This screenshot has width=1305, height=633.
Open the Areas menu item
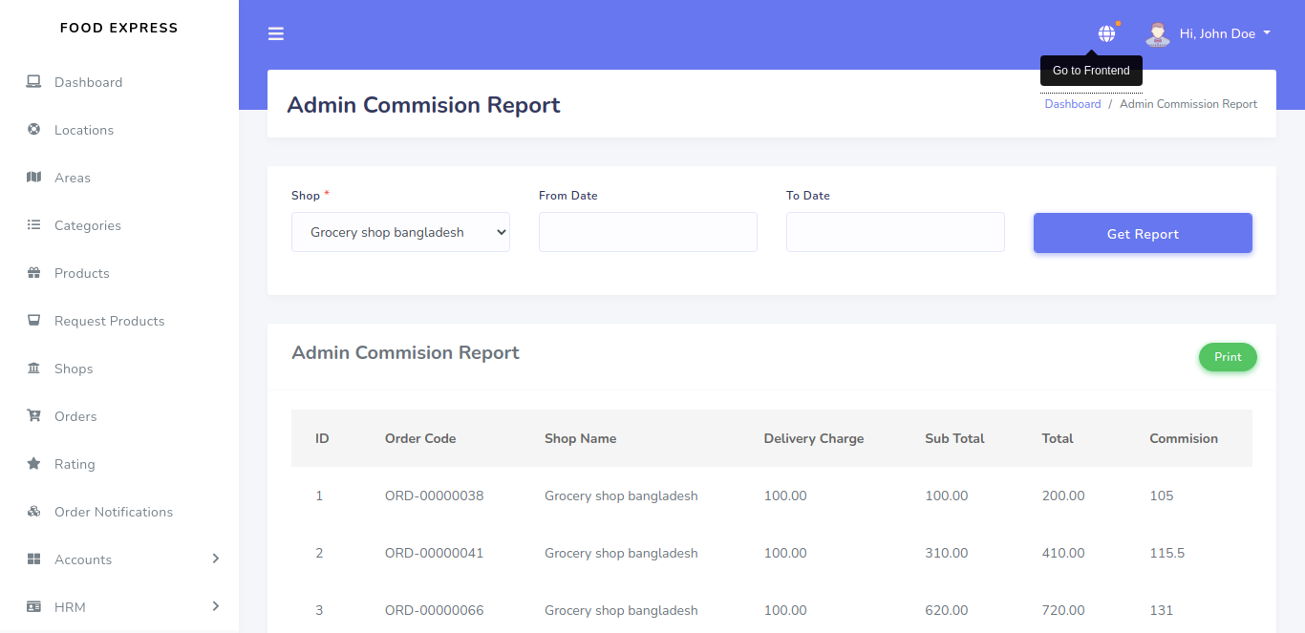(73, 178)
